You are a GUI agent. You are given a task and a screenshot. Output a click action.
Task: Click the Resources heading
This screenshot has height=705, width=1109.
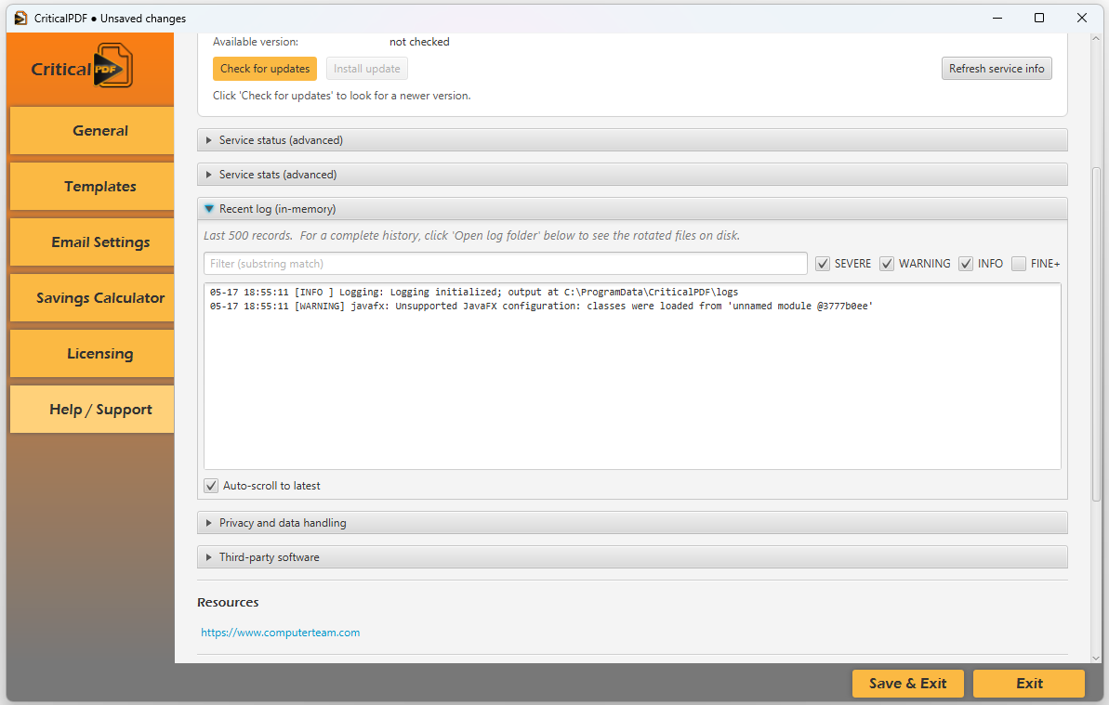coord(228,603)
